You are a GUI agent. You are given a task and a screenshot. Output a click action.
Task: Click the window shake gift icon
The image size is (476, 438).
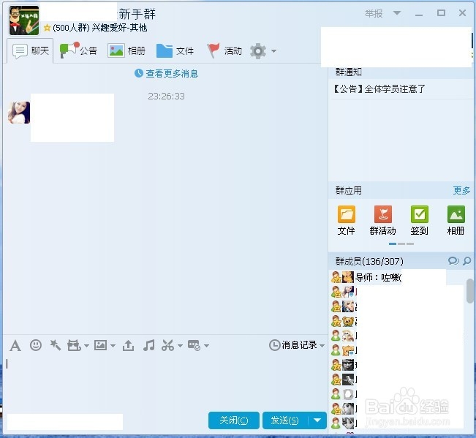point(74,345)
